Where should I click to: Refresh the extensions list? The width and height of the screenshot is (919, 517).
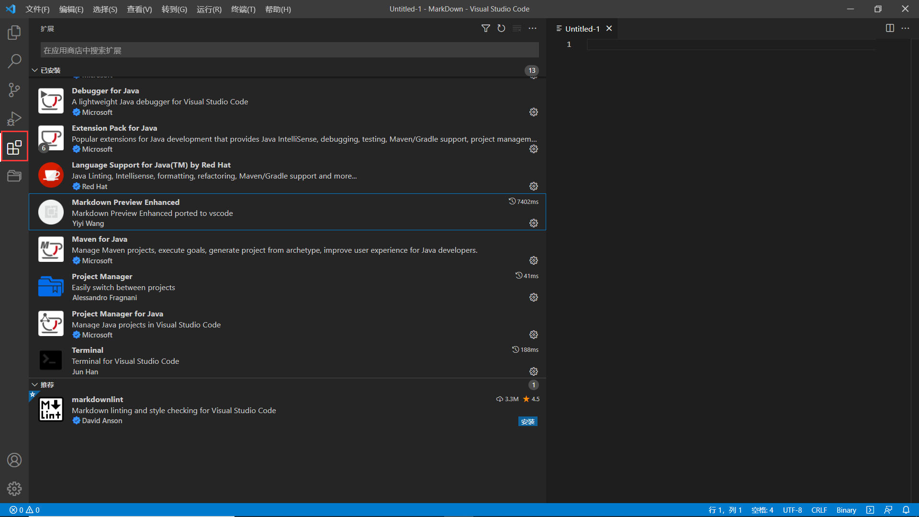click(501, 28)
